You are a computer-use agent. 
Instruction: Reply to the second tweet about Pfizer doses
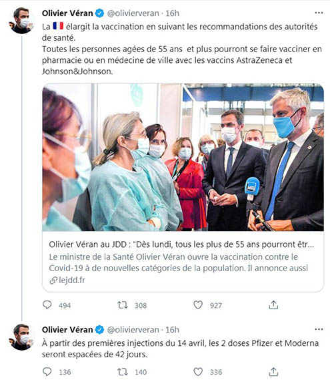coord(47,372)
